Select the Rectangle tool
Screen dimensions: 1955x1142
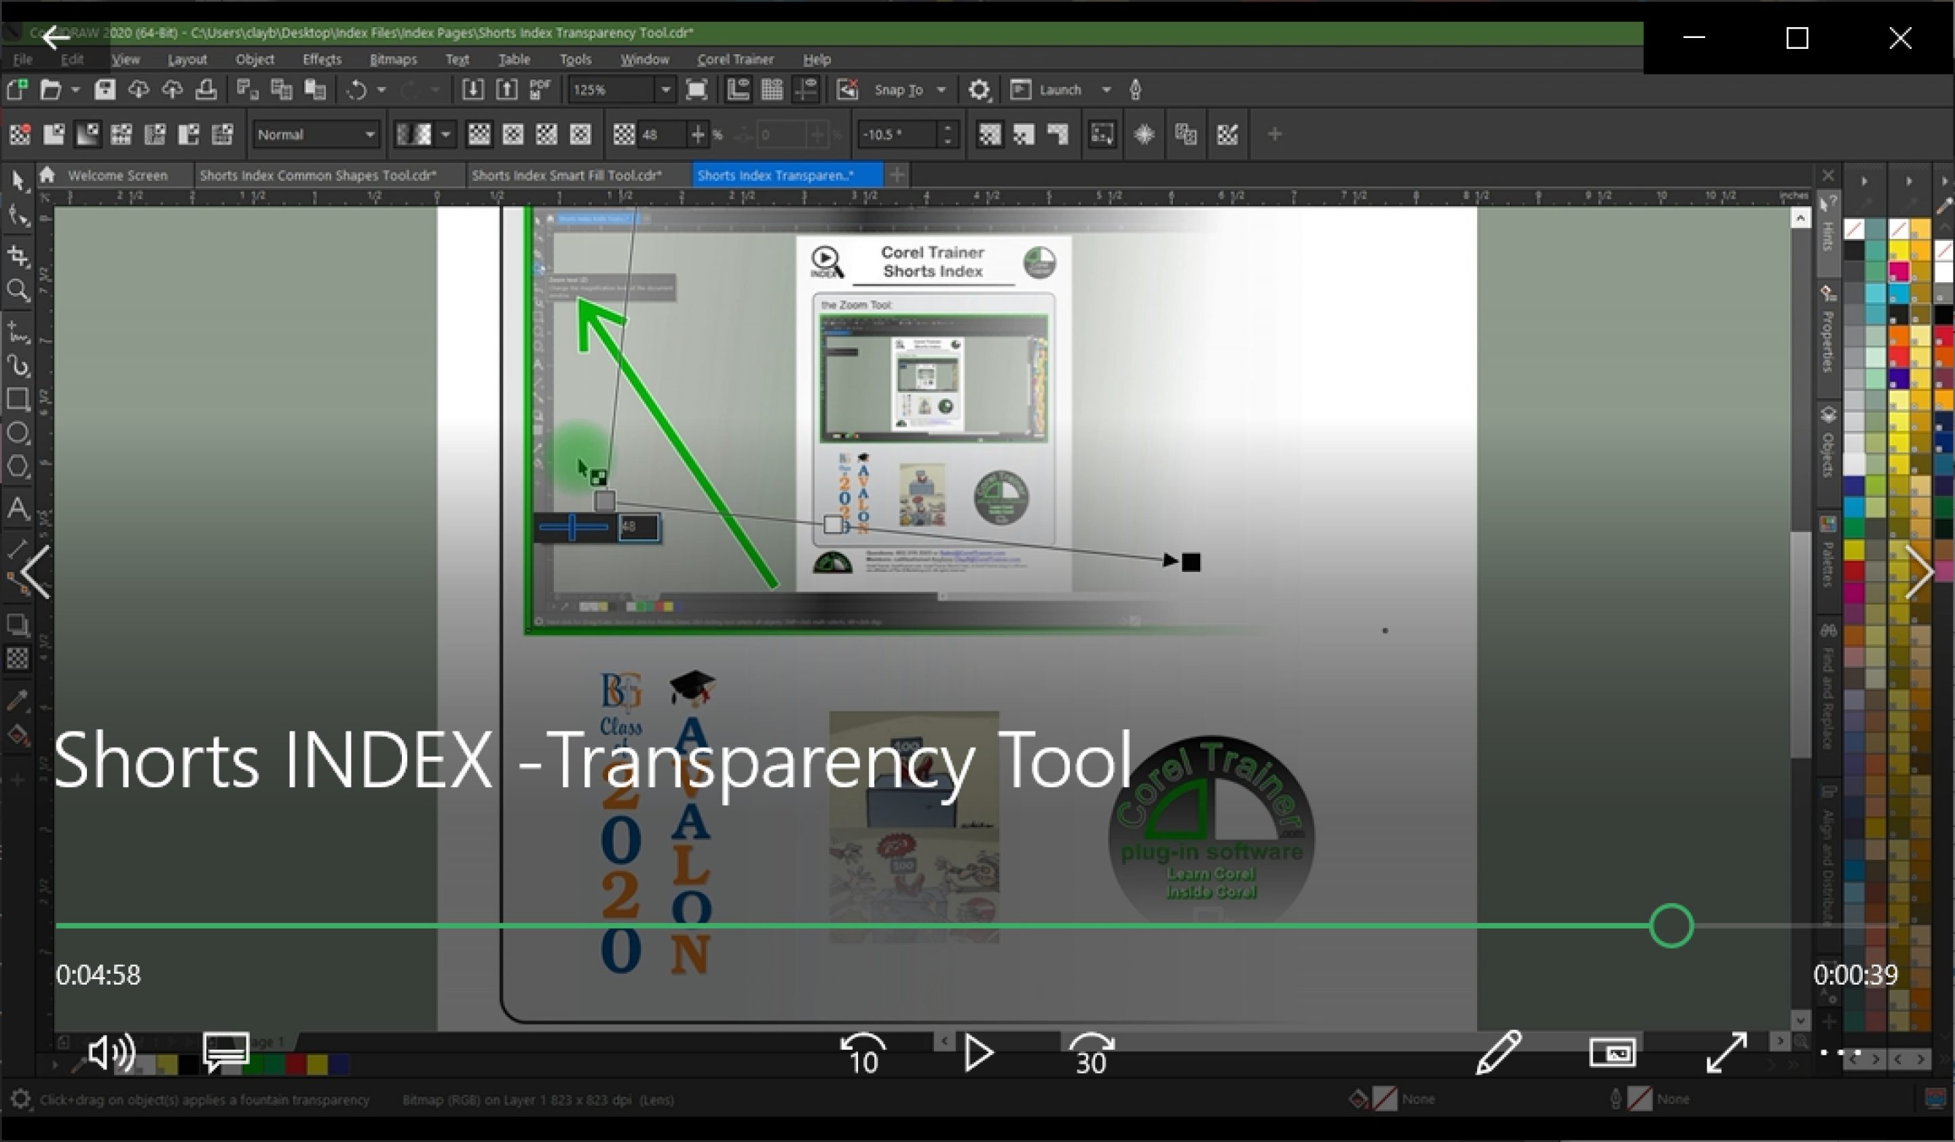tap(18, 399)
